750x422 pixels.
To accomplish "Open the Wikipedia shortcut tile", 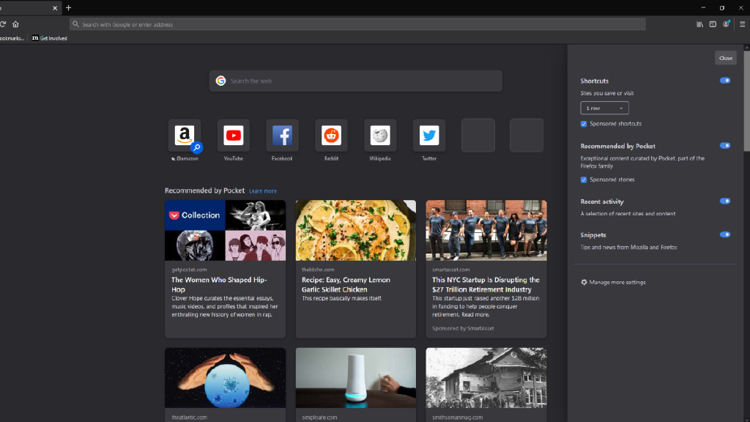I will click(x=379, y=136).
